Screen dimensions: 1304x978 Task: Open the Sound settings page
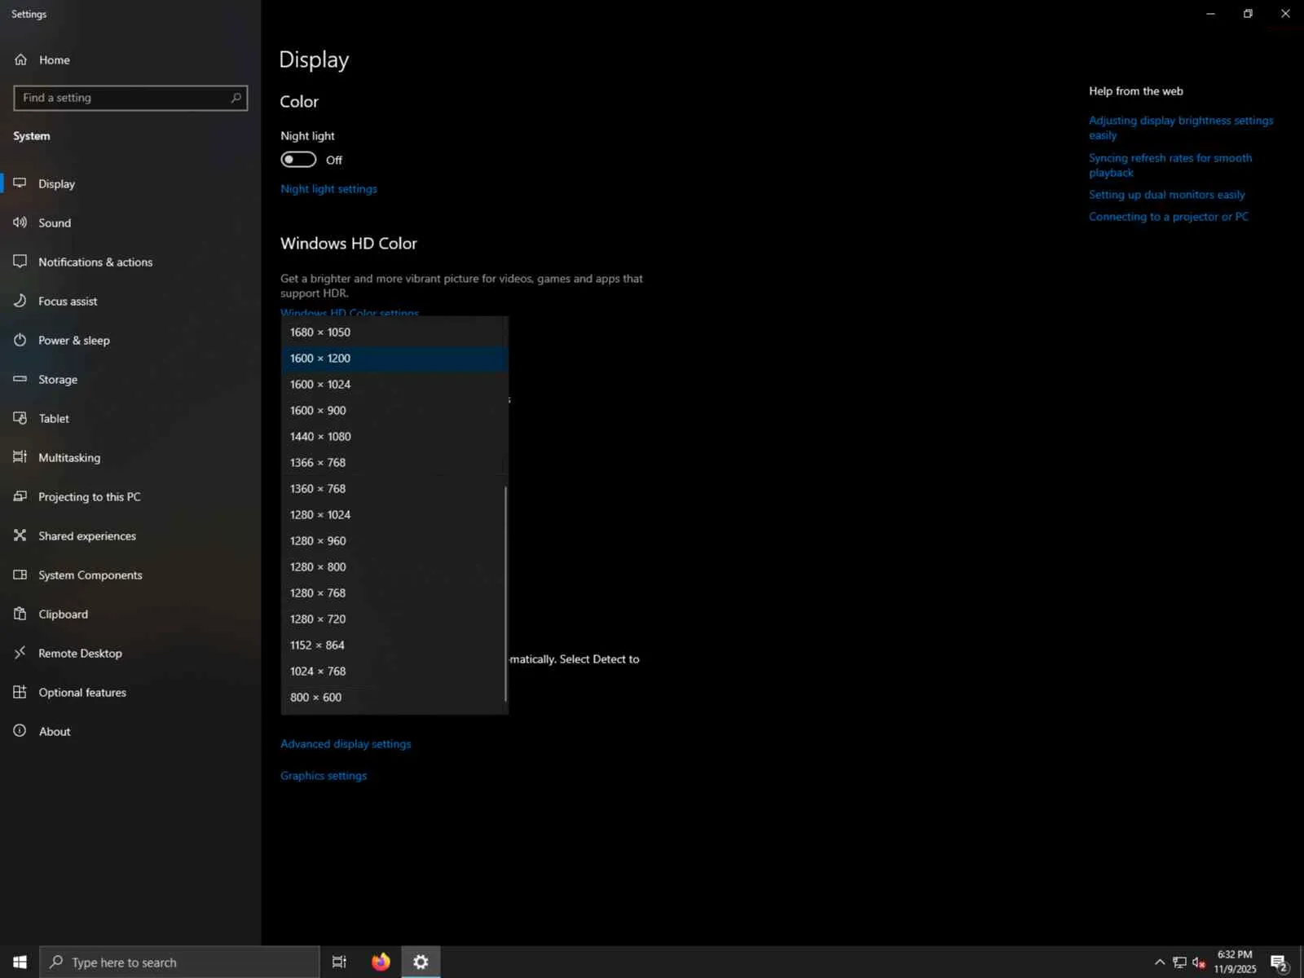coord(130,222)
